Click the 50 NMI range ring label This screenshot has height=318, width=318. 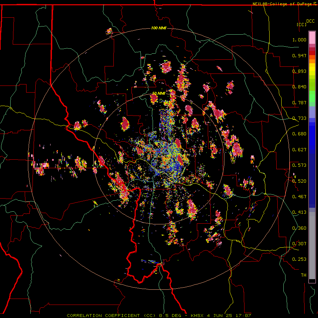click(x=159, y=93)
